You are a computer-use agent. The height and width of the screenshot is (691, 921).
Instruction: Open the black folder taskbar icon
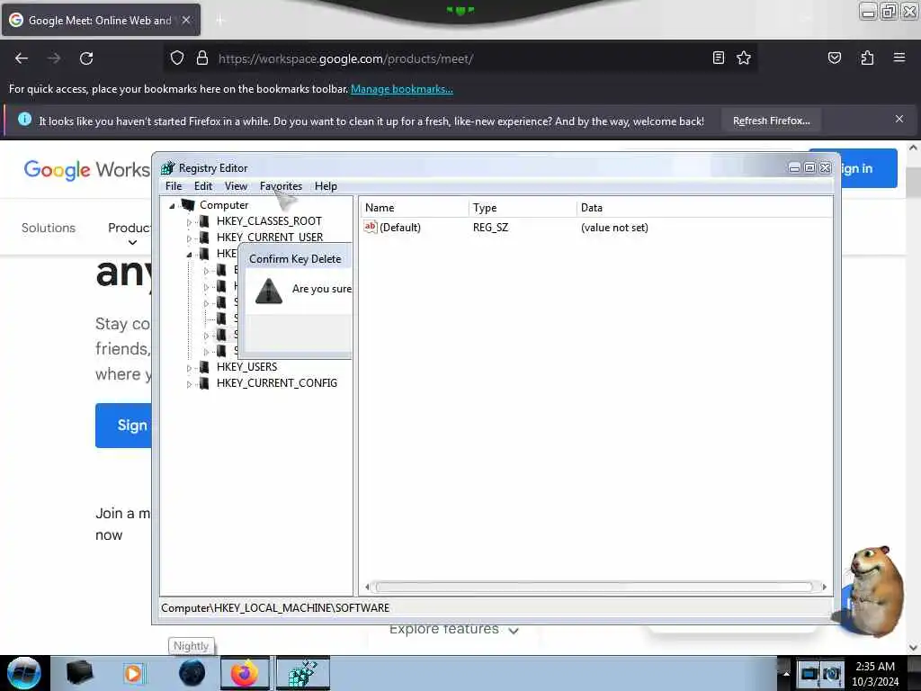point(79,673)
